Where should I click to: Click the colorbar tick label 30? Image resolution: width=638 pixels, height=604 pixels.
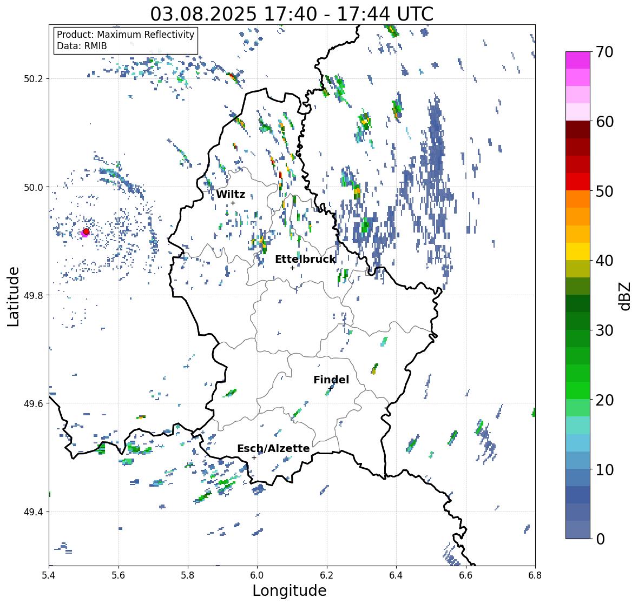click(x=604, y=330)
